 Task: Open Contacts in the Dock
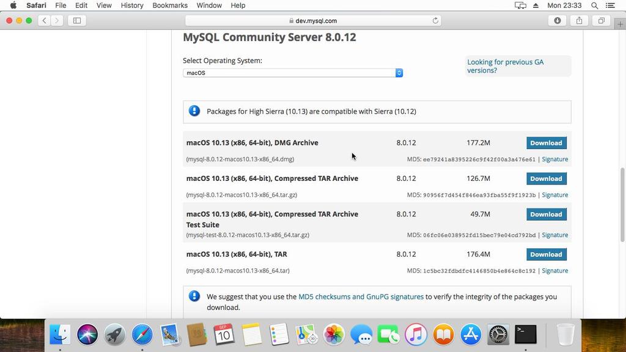(x=197, y=334)
